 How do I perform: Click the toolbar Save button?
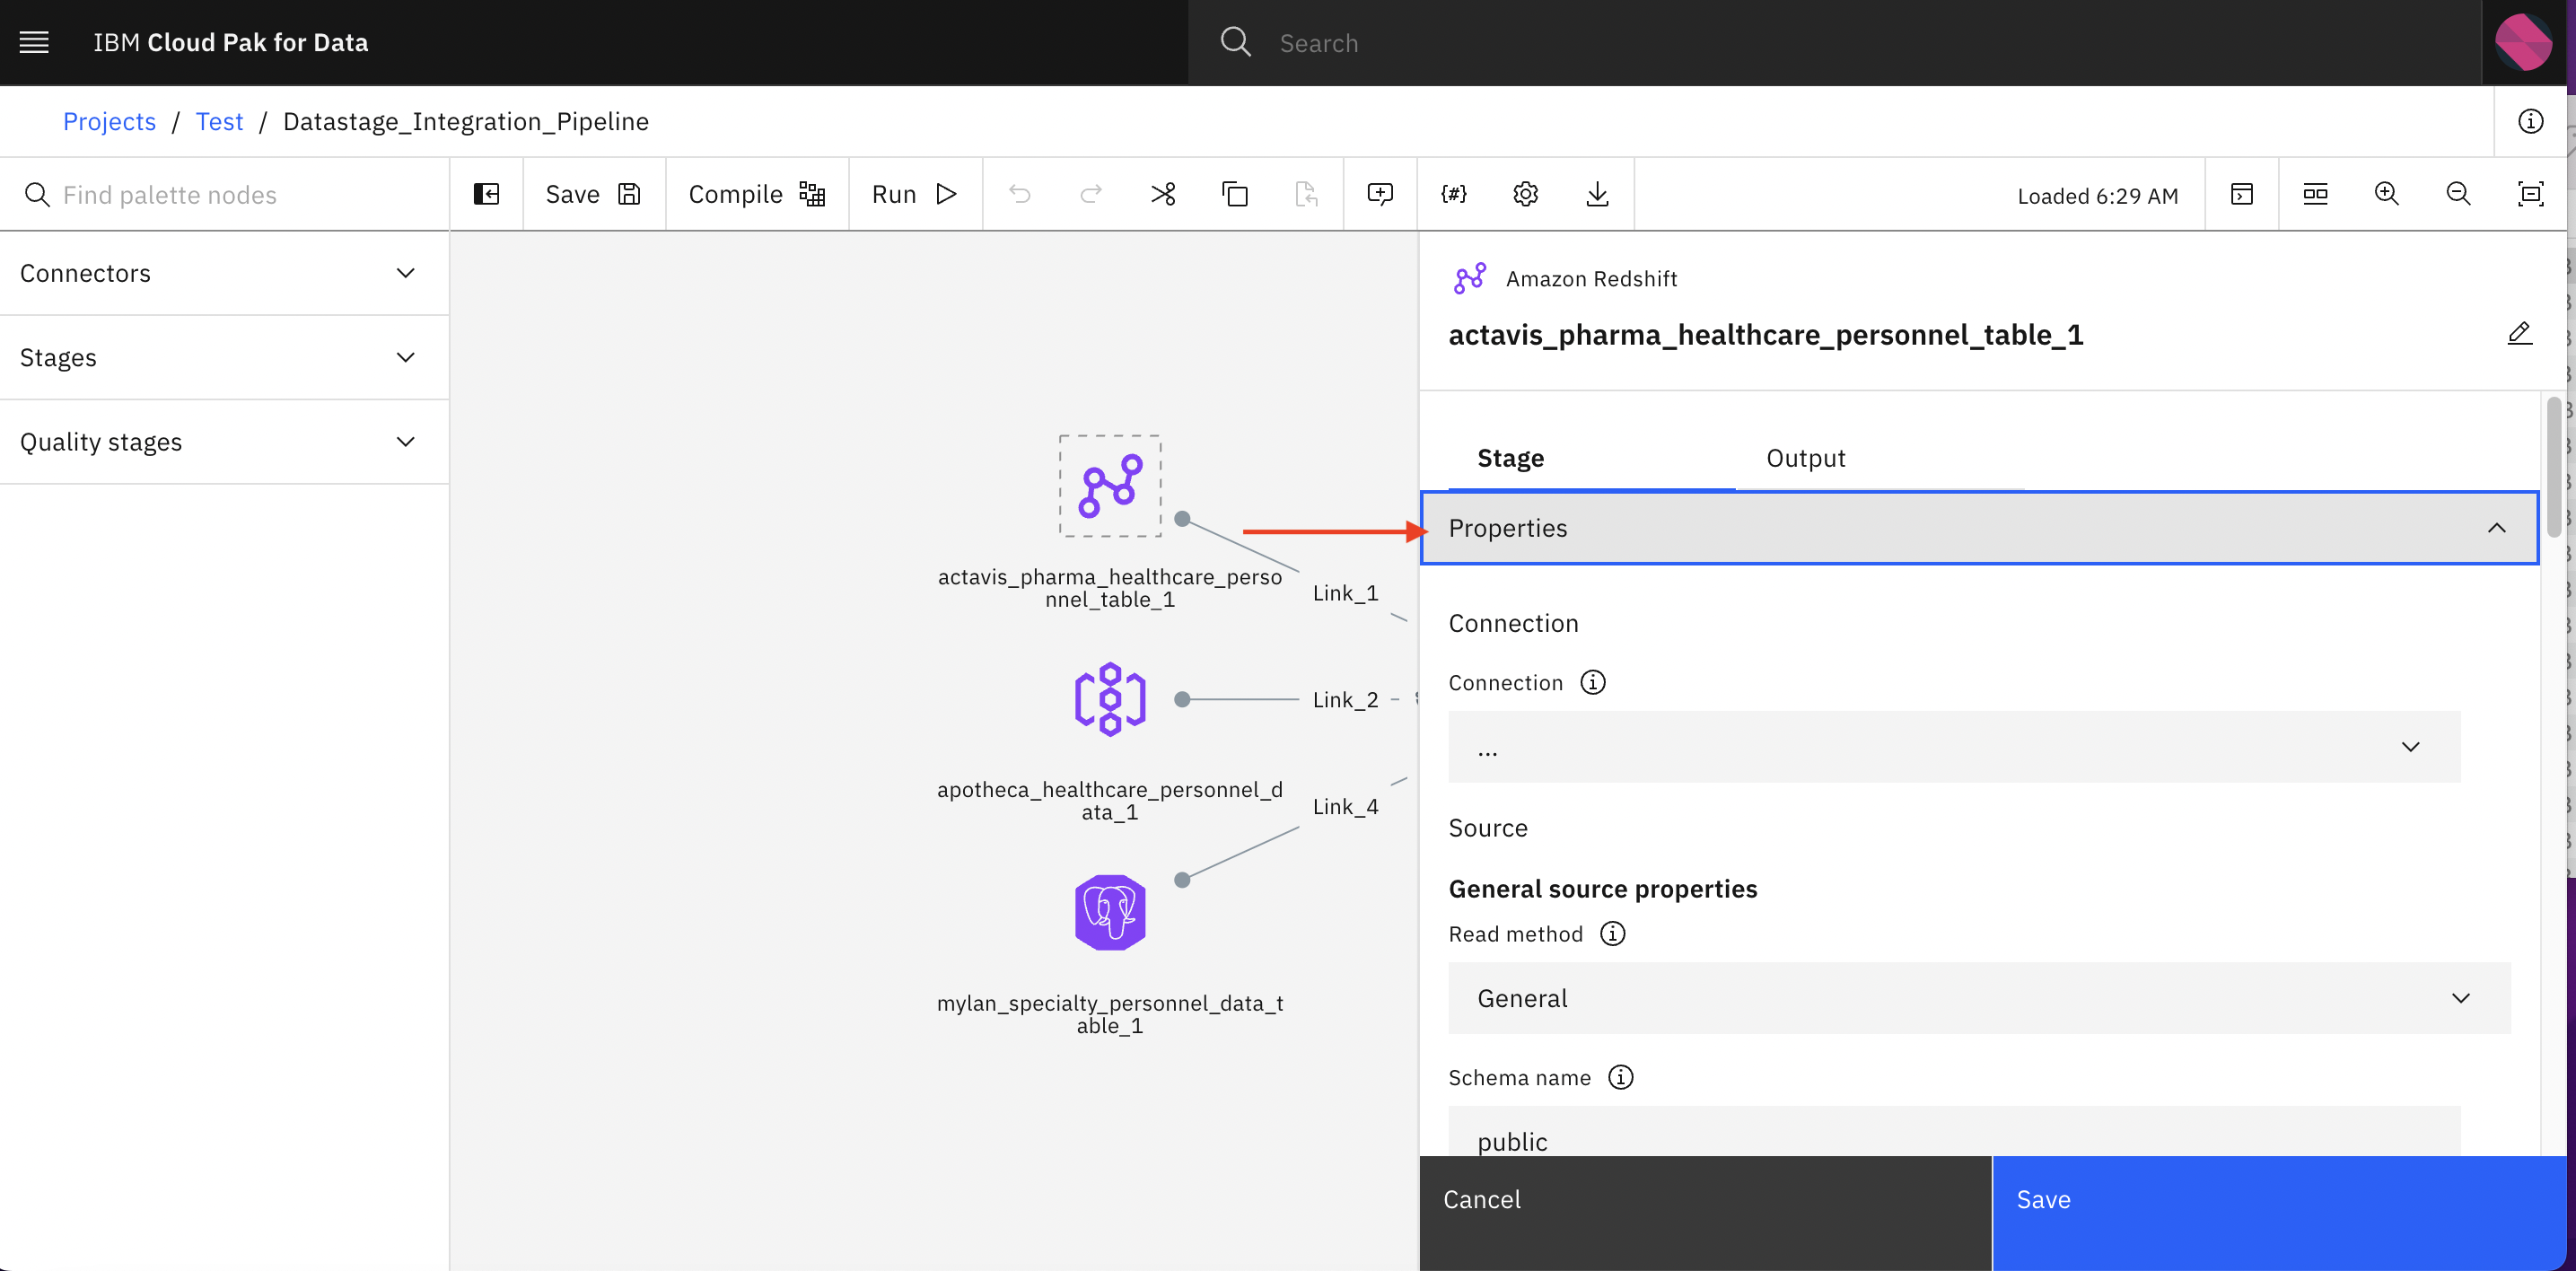(x=593, y=194)
